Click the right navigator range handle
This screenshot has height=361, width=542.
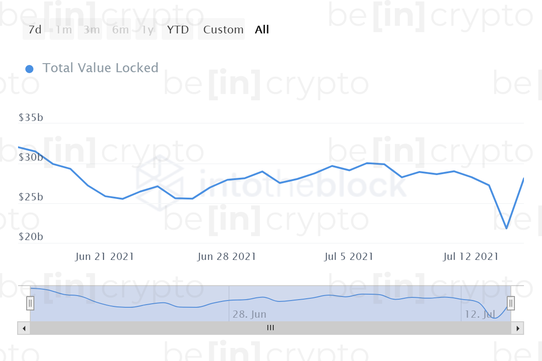[x=511, y=303]
